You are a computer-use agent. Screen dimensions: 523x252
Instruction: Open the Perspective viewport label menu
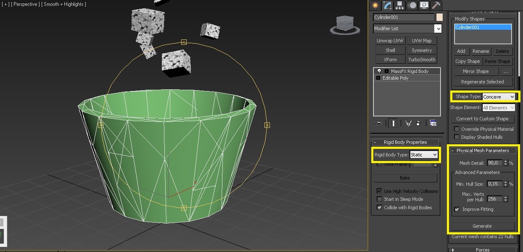click(x=25, y=4)
